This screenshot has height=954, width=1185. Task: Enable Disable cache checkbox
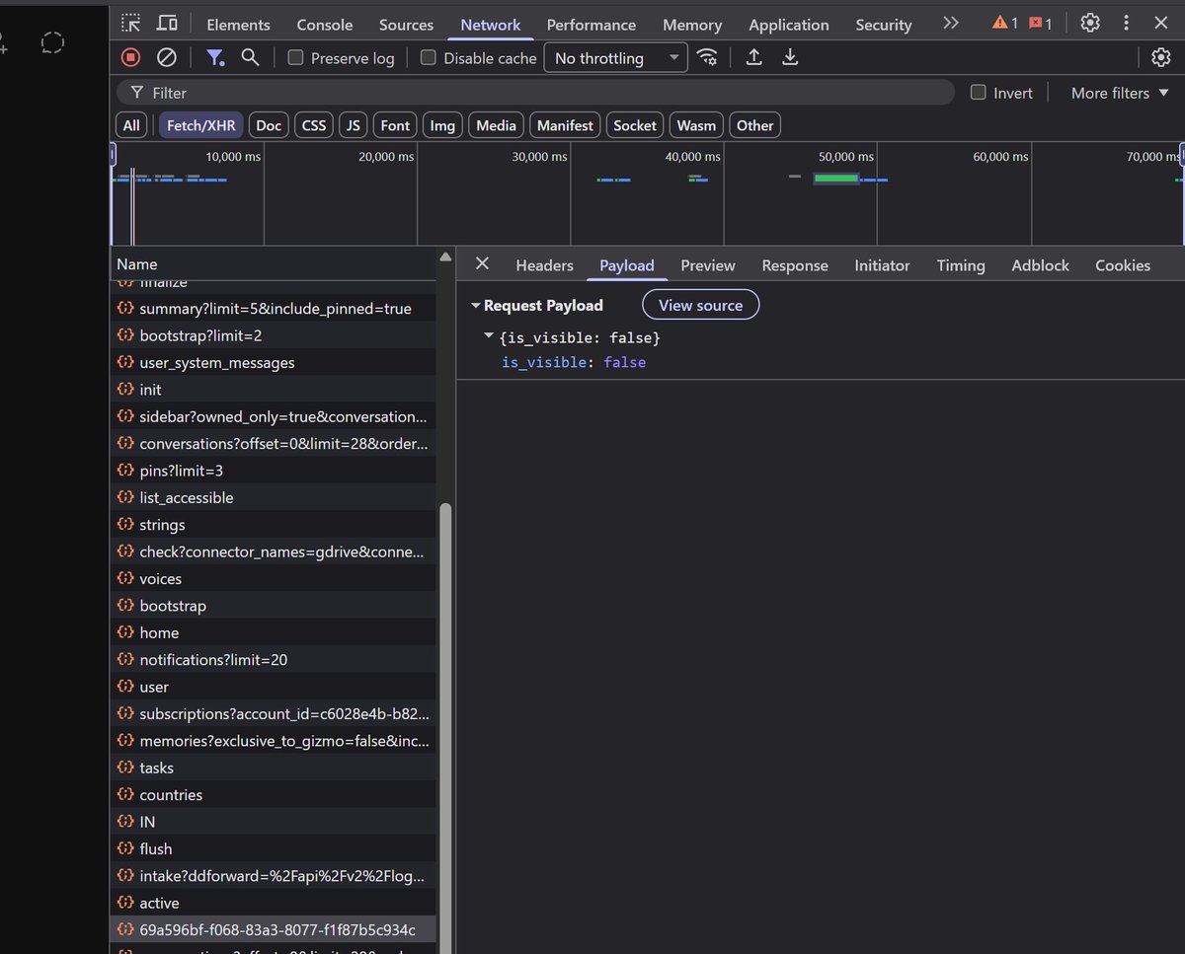[x=429, y=58]
